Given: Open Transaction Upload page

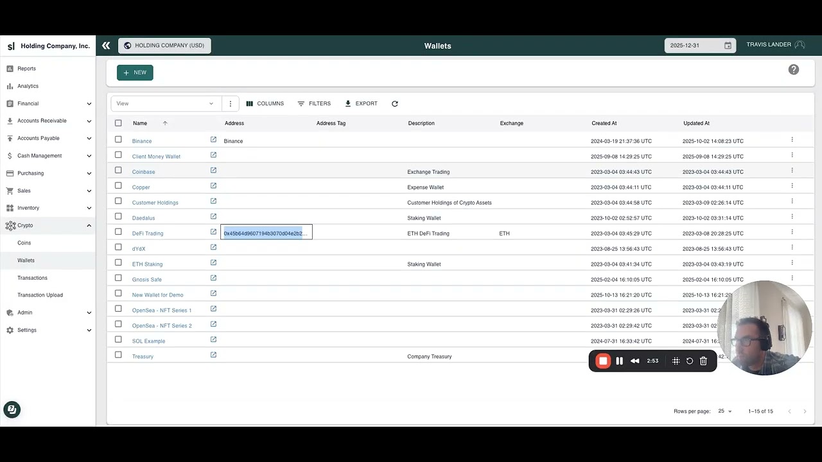Looking at the screenshot, I should [x=48, y=295].
